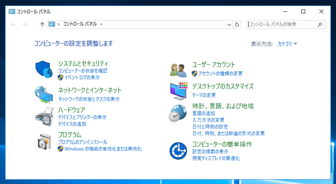Expand the chevron before コントロール パネル in the address bar

pyautogui.click(x=58, y=24)
